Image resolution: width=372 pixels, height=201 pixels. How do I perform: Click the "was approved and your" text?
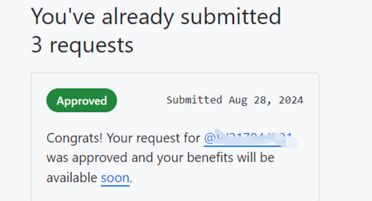click(115, 158)
